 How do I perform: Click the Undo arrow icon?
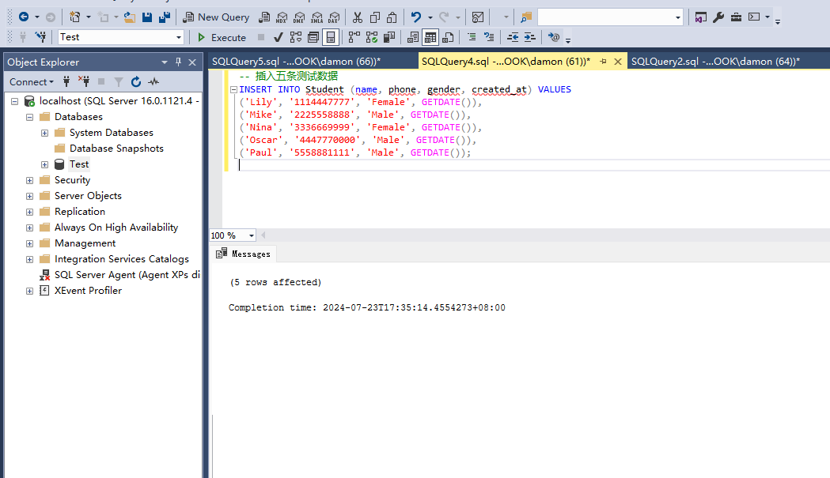click(416, 17)
